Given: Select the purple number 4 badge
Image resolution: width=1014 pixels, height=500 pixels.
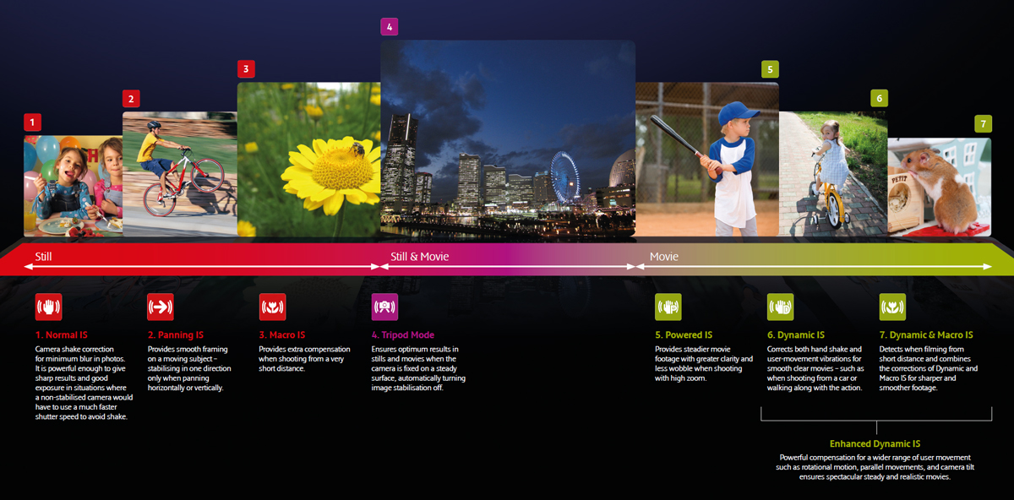Looking at the screenshot, I should click(389, 26).
